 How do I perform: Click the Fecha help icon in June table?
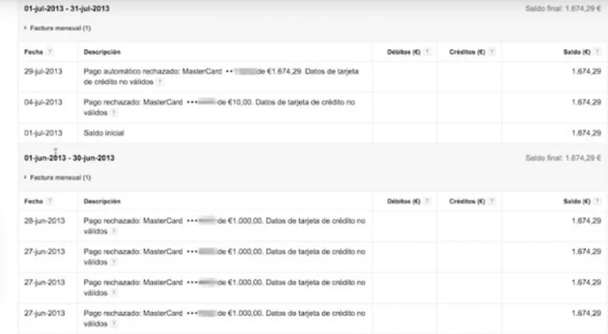tap(50, 201)
